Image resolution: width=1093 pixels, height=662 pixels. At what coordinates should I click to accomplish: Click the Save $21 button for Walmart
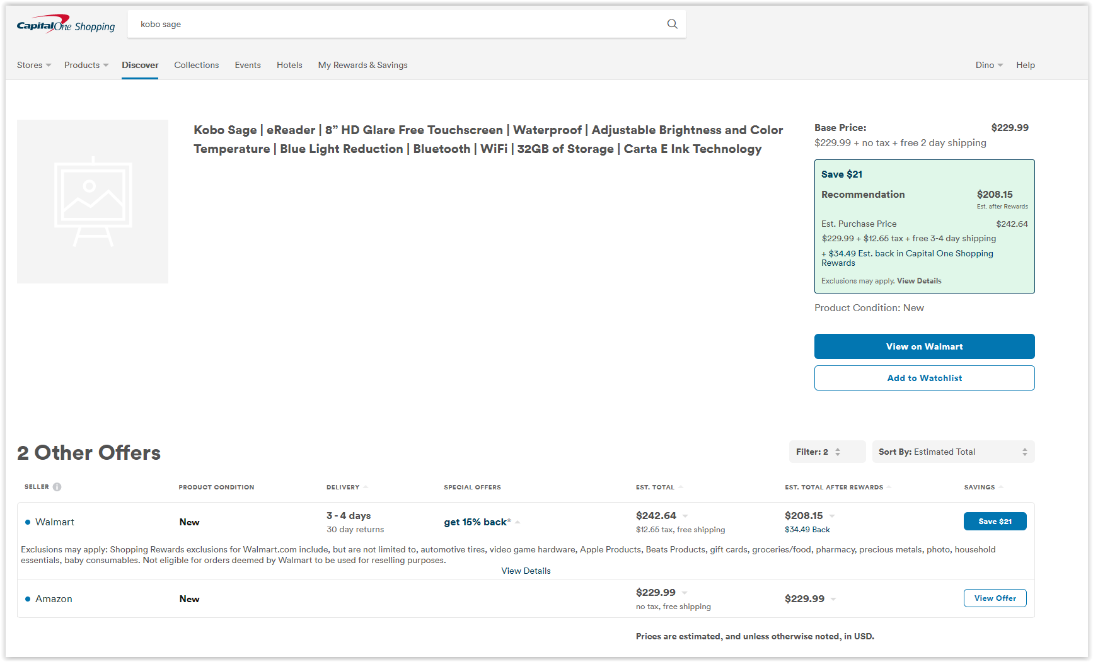click(995, 522)
